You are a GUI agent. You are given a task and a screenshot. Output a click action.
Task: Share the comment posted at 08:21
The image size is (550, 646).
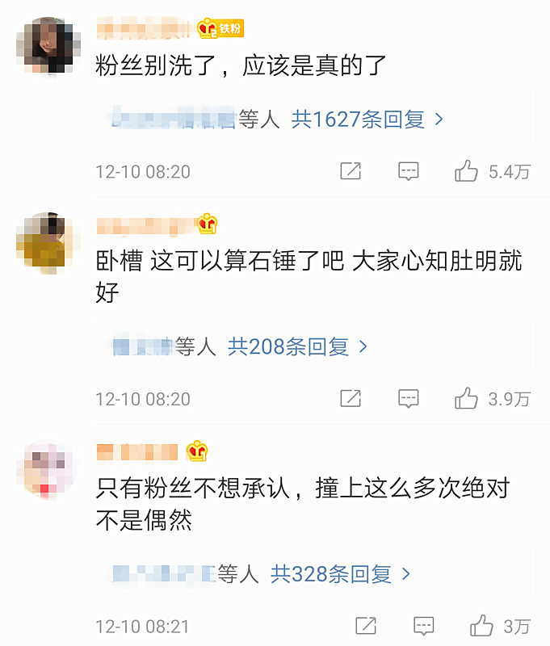(366, 626)
